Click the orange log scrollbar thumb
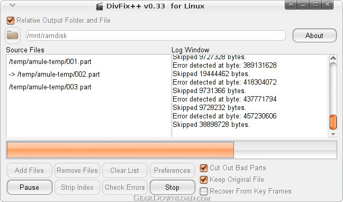The image size is (343, 202). (x=333, y=122)
